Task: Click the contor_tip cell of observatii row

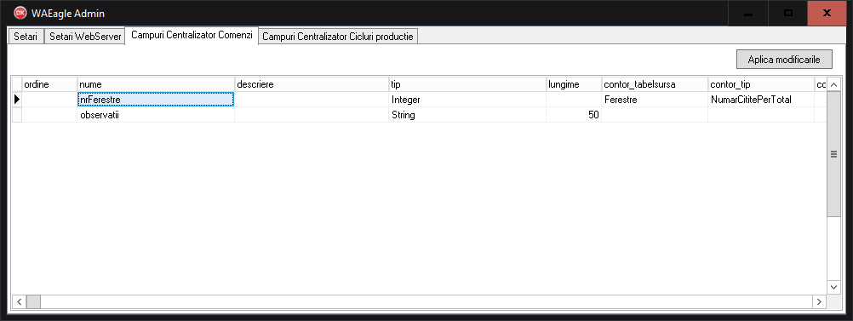Action: click(x=761, y=115)
